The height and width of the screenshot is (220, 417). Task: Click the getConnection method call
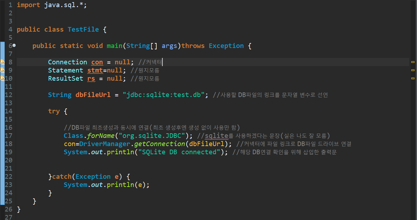pos(160,144)
